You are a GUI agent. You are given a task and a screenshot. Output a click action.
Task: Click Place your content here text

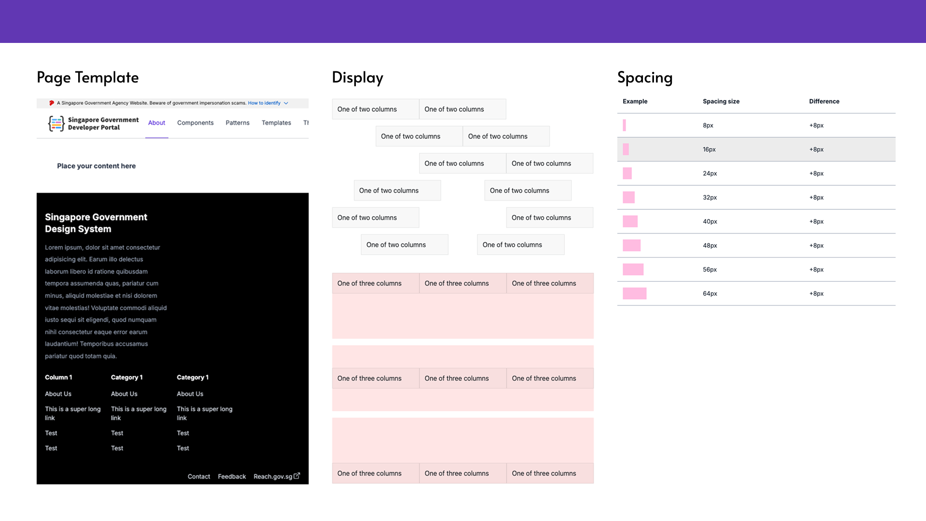pyautogui.click(x=96, y=166)
